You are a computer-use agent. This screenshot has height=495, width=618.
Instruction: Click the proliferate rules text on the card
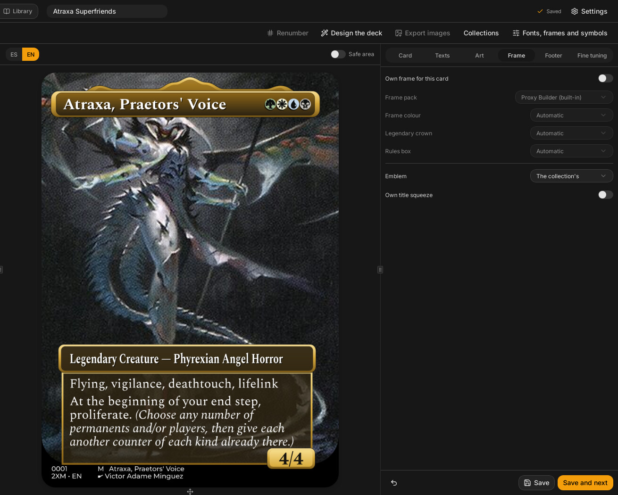coord(182,421)
